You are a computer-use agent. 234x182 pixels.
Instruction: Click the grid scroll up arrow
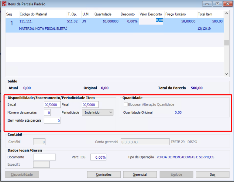[x=226, y=13]
